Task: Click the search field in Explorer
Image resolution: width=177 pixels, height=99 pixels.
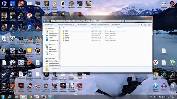Action: (138, 21)
